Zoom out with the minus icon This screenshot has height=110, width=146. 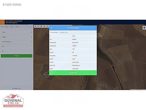[x=38, y=26]
